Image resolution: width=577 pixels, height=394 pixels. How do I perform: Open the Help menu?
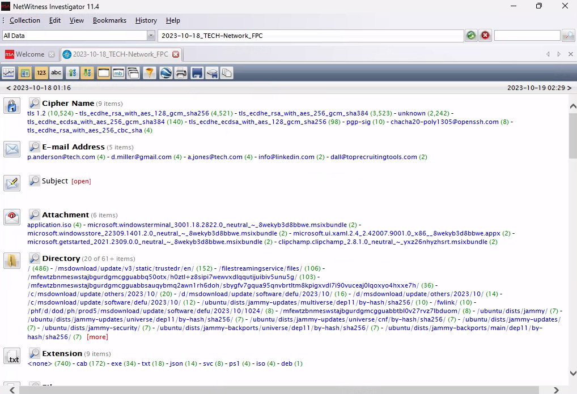coord(173,20)
